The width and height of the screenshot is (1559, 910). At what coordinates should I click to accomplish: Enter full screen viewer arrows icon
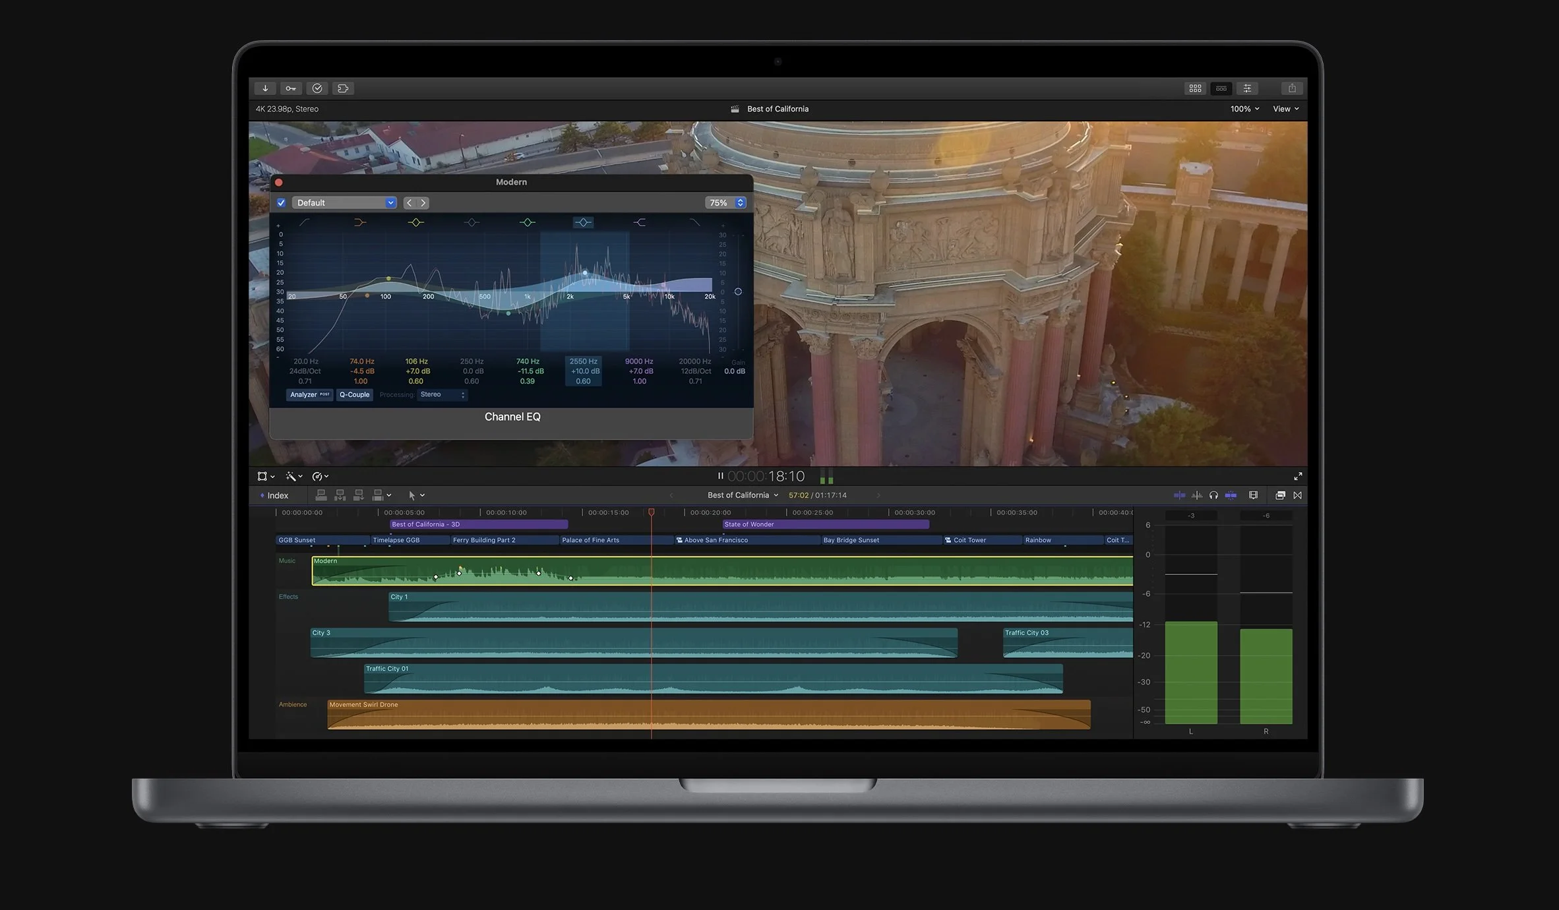[x=1298, y=476]
